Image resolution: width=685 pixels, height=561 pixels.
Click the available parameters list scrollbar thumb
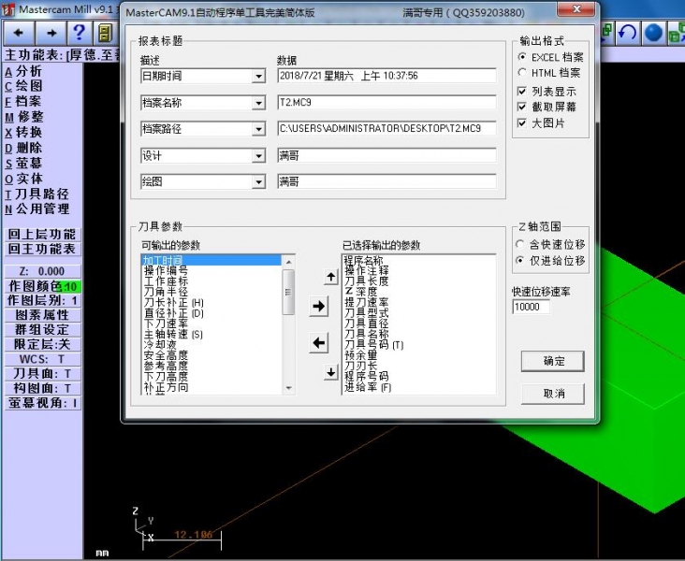[288, 292]
